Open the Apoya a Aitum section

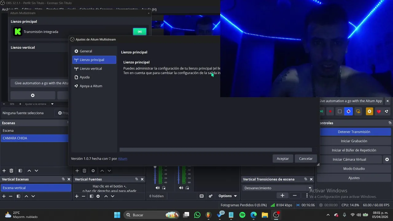point(94,86)
